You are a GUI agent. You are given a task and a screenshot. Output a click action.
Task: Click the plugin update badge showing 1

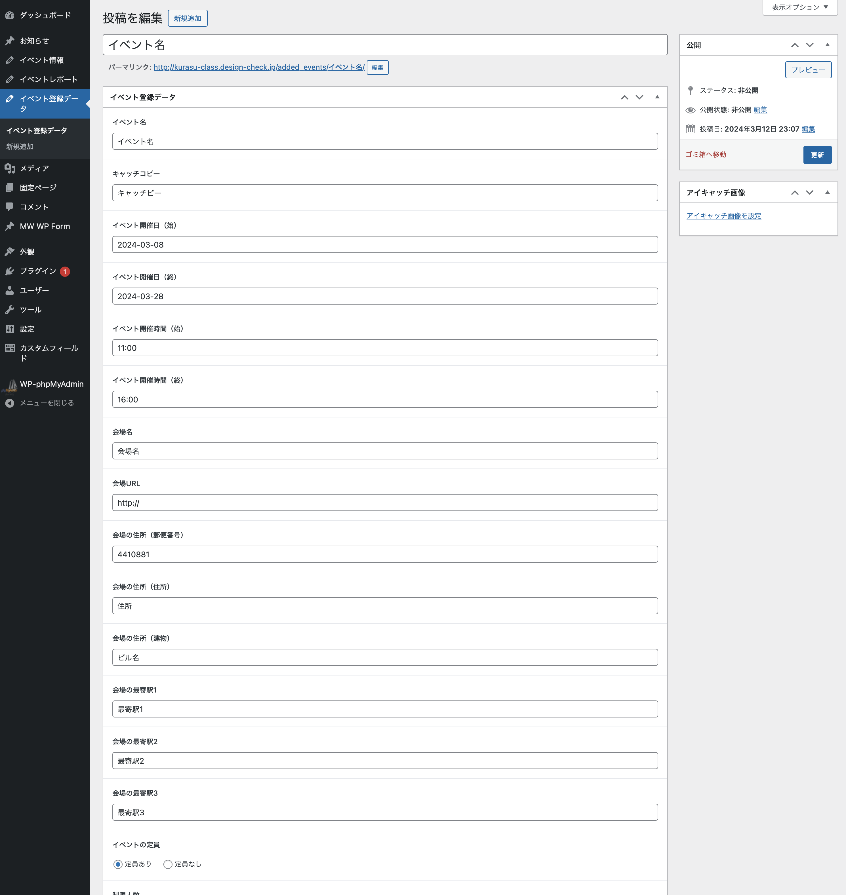coord(65,271)
